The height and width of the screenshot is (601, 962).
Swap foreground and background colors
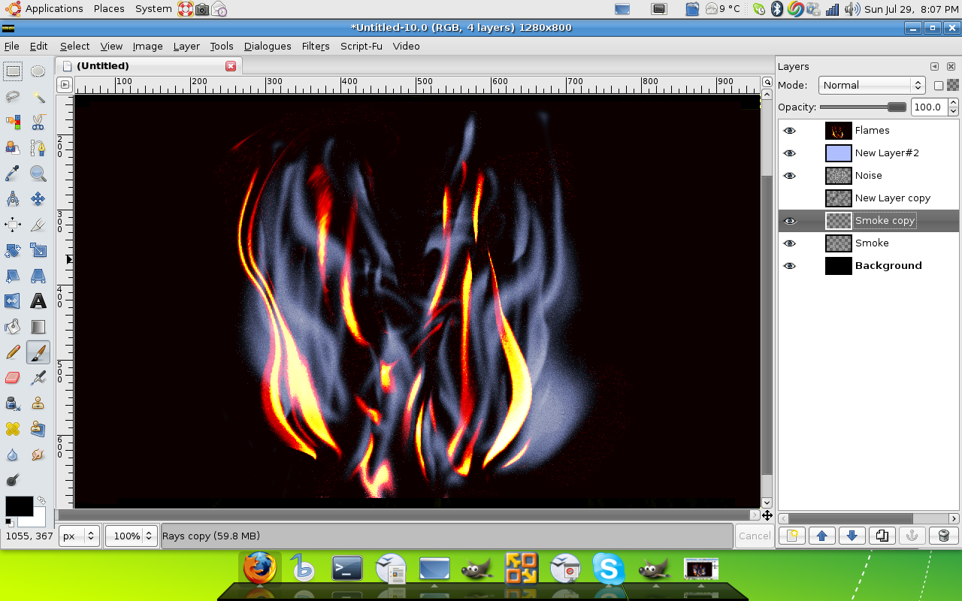(x=41, y=500)
